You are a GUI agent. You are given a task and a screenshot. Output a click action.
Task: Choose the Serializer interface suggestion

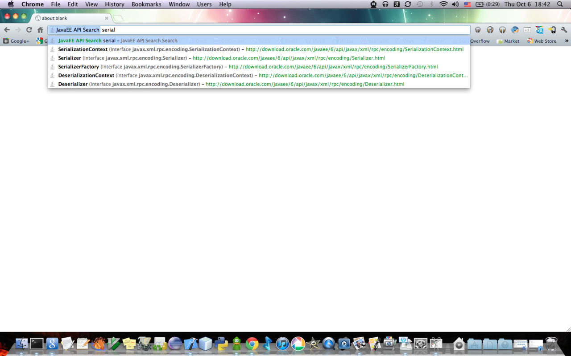(x=259, y=58)
